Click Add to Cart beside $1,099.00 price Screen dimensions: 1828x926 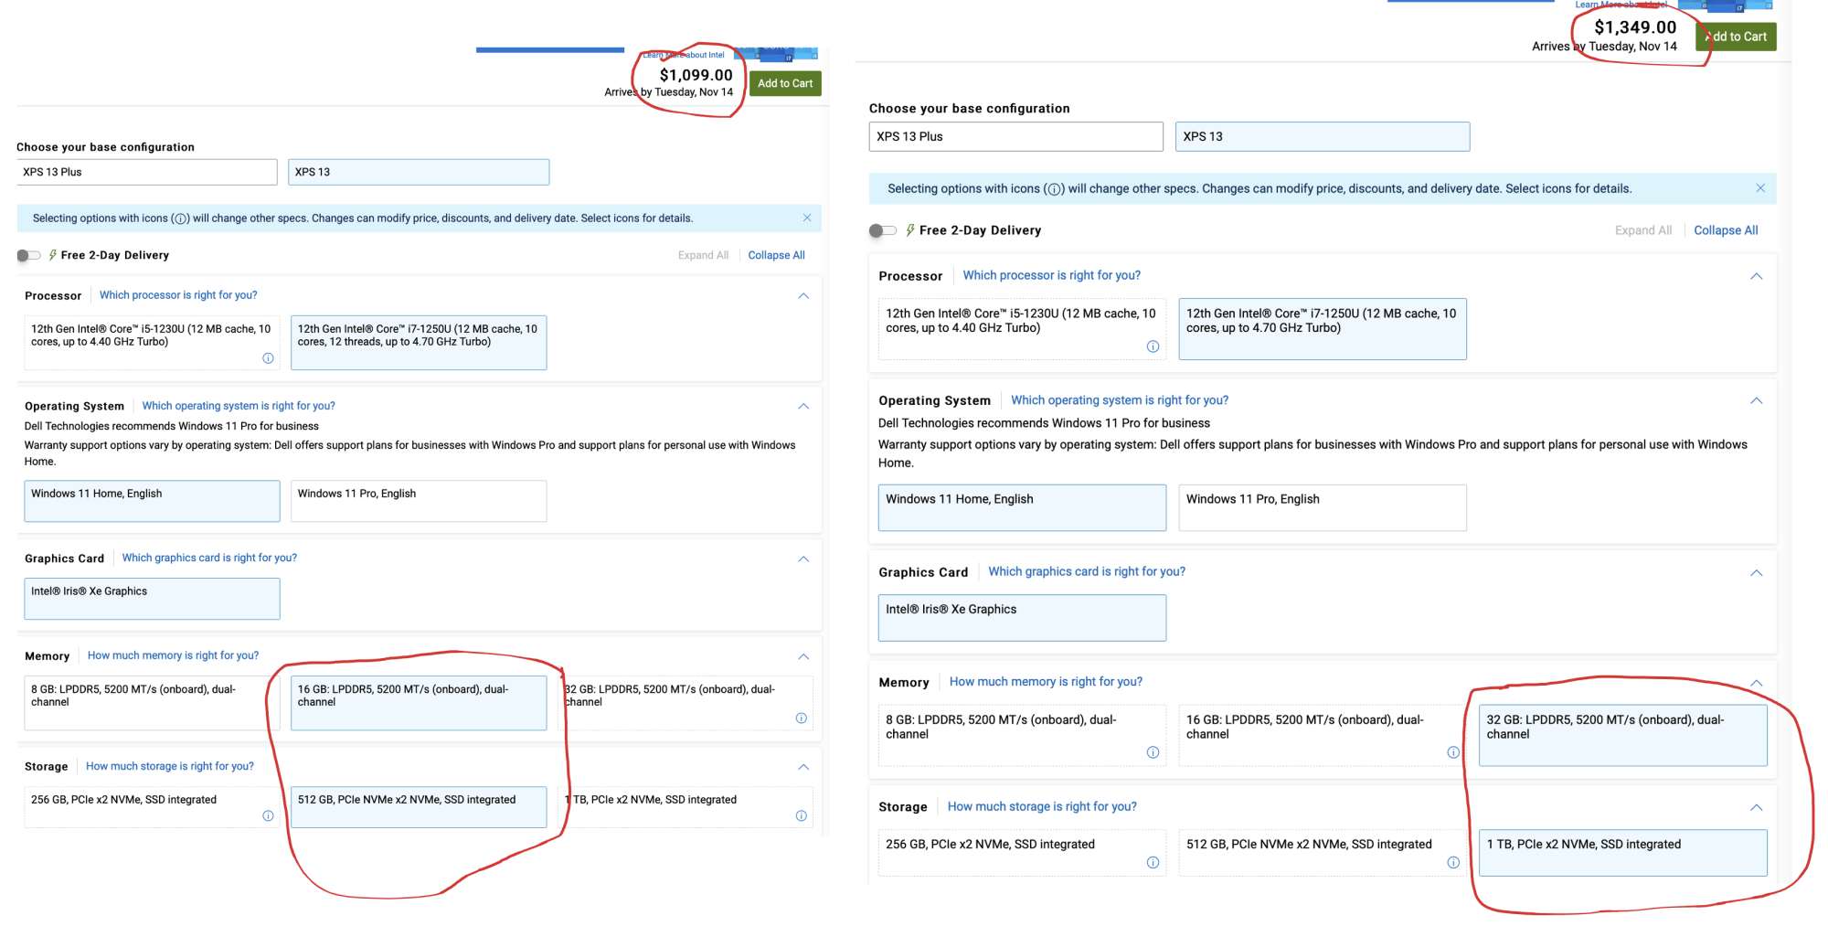click(785, 83)
